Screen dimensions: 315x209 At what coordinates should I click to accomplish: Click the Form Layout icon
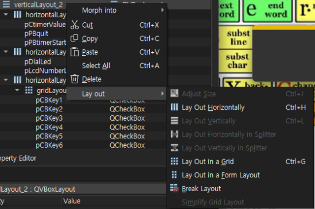174,175
